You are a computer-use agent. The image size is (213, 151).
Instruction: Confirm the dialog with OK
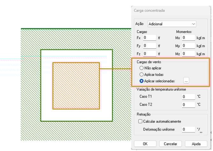coord(145,144)
